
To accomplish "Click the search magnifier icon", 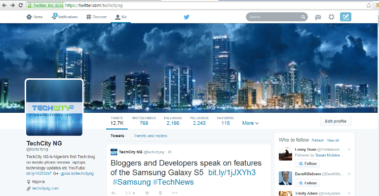I will [x=303, y=17].
